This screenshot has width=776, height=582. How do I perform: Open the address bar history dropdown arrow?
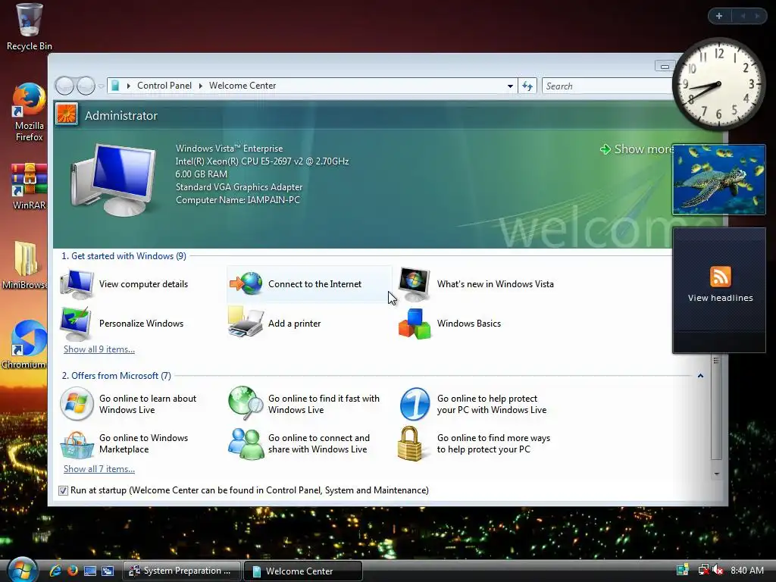pyautogui.click(x=510, y=86)
